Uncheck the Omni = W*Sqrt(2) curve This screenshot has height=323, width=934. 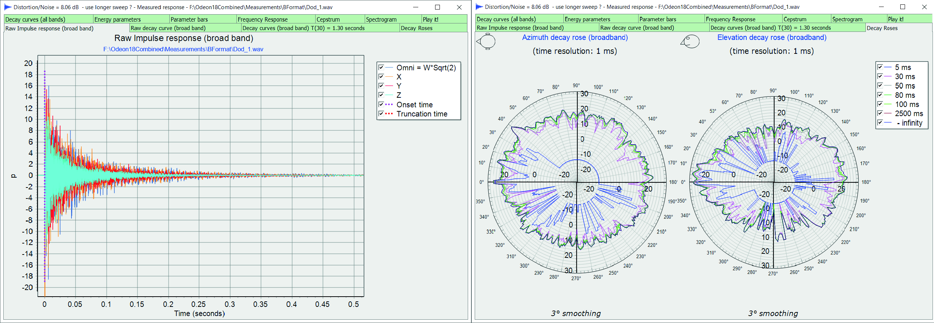[x=381, y=67]
